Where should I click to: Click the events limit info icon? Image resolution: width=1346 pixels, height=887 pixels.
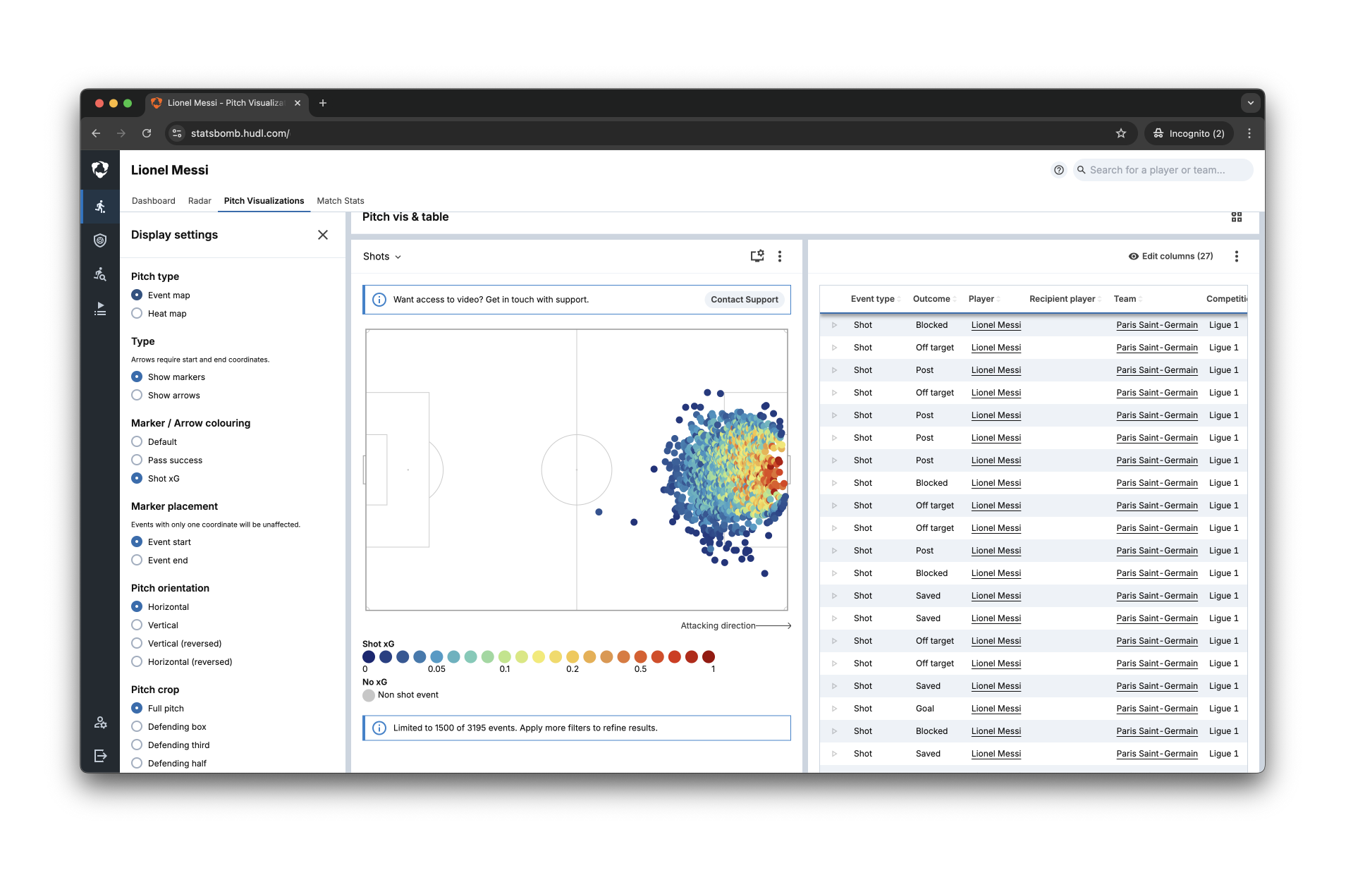pos(379,728)
